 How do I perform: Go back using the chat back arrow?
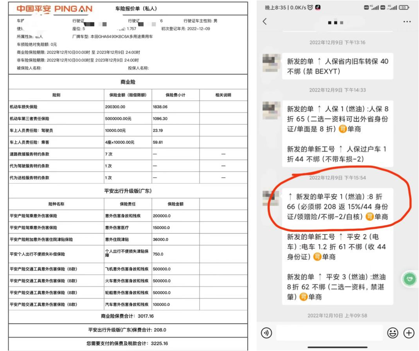[265, 21]
